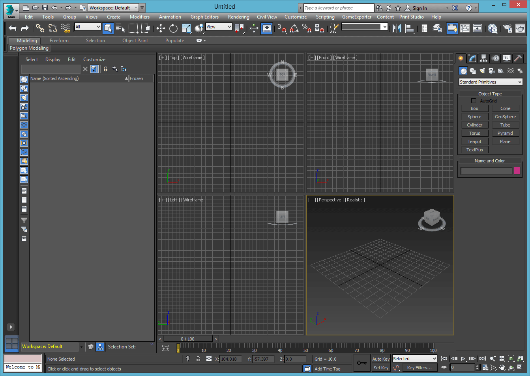530x376 pixels.
Task: Collapse the Object Type rollout
Action: click(x=490, y=94)
